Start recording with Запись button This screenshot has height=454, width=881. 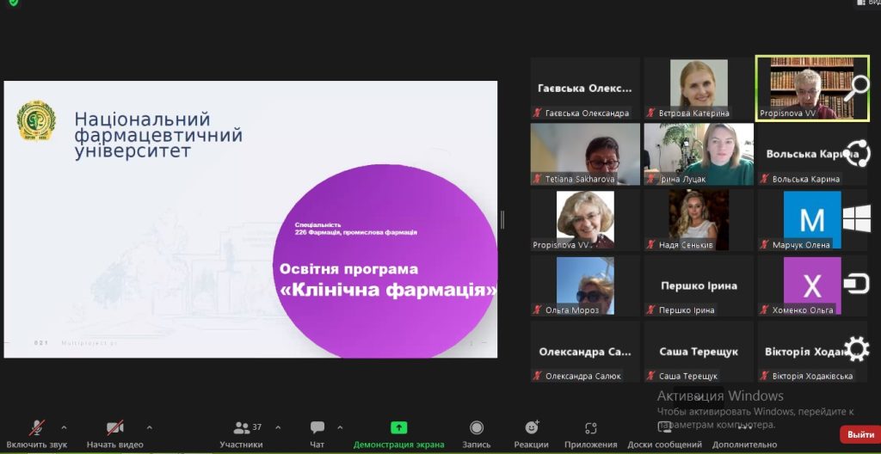(x=477, y=434)
